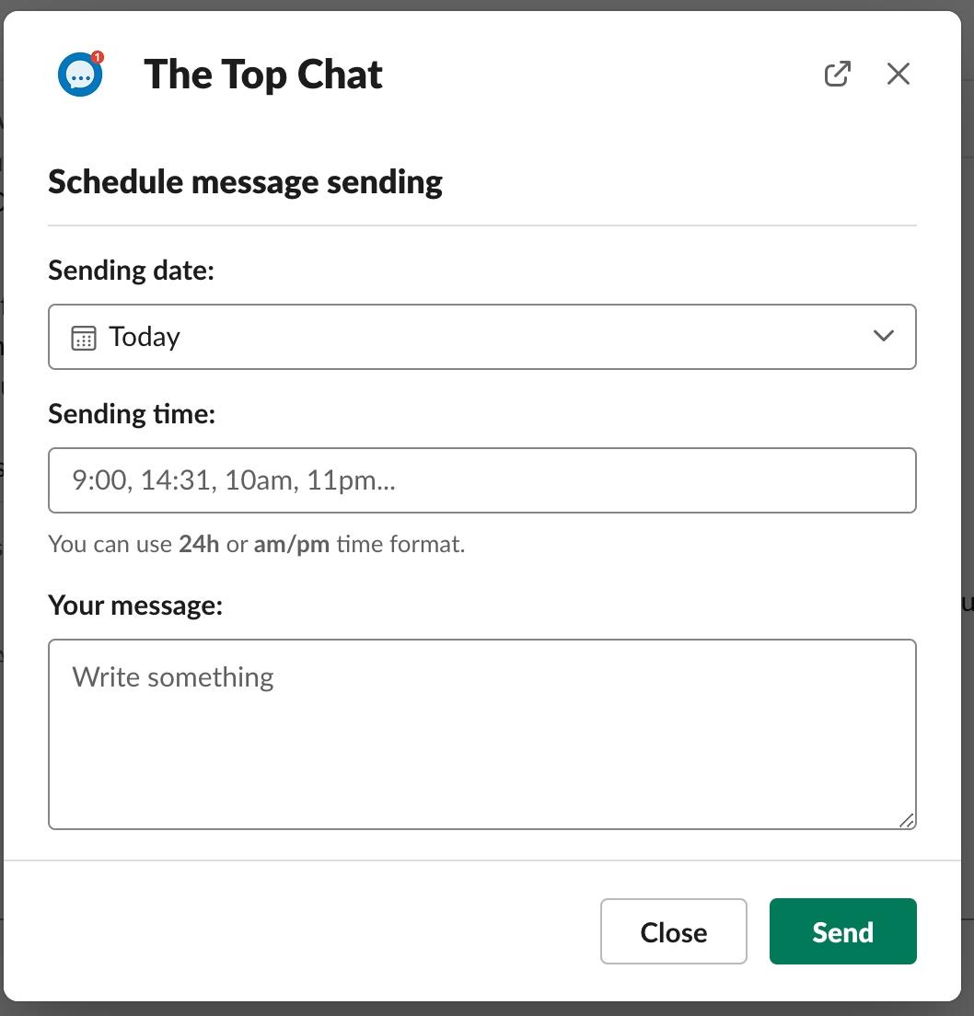Image resolution: width=974 pixels, height=1016 pixels.
Task: Click the message box resize handle
Action: pos(907,820)
